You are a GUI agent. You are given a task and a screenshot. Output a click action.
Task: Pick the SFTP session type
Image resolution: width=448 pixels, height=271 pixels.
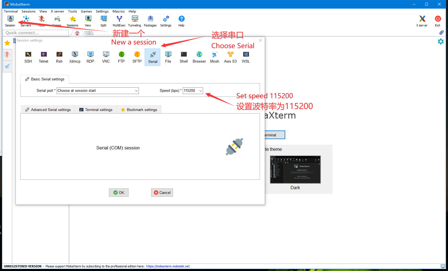pos(137,57)
